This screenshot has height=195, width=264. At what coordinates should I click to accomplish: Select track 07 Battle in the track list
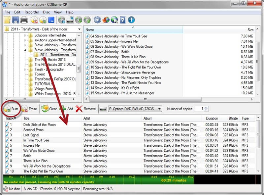[40, 155]
